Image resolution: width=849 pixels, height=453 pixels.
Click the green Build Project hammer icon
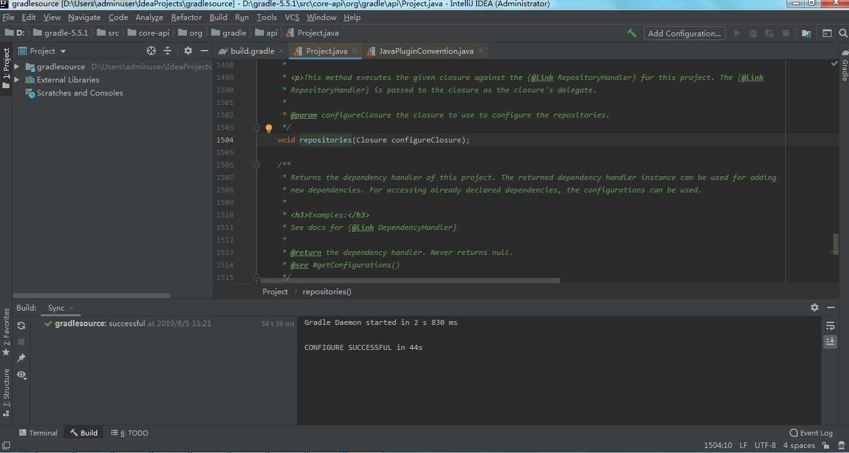(x=631, y=33)
